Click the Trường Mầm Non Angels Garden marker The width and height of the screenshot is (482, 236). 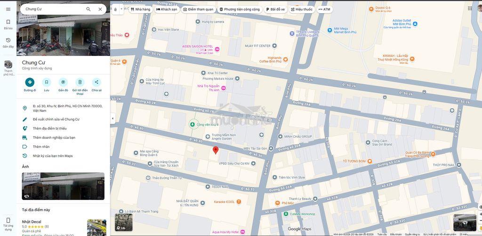pos(208,136)
